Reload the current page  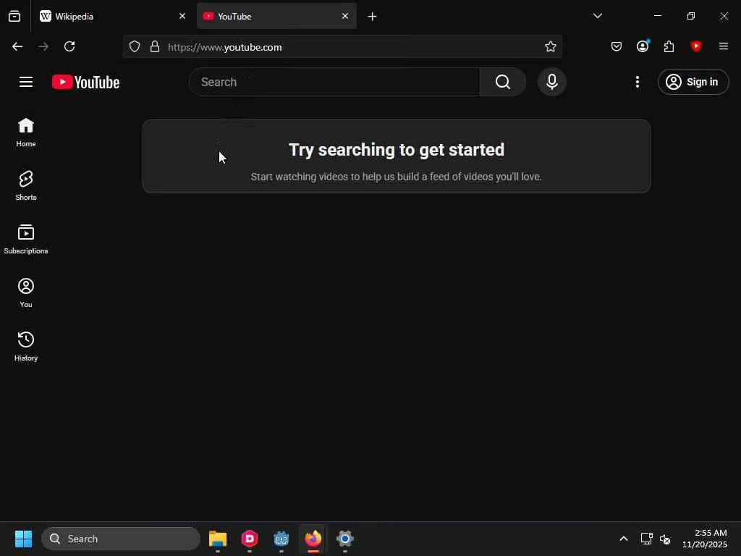click(69, 46)
